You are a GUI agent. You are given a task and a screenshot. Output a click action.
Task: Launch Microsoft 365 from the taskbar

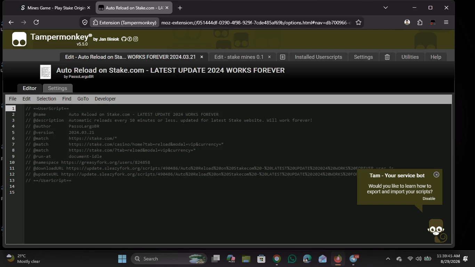[231, 259]
